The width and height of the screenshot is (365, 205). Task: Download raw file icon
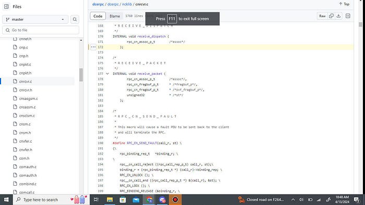coord(338,16)
